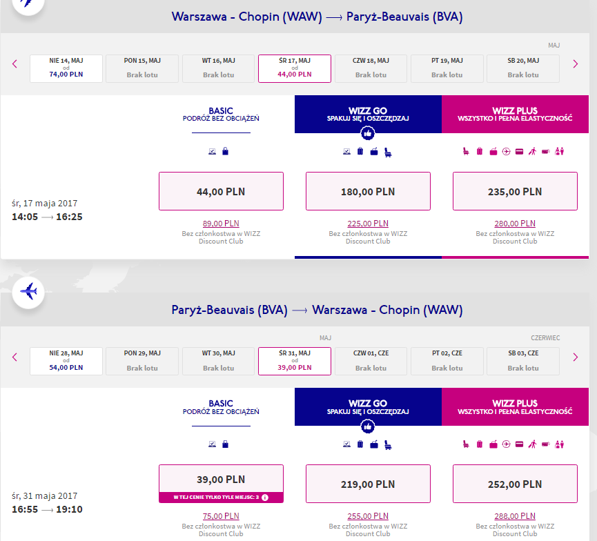Select the ŚR 31, MAJ return date

(x=295, y=362)
